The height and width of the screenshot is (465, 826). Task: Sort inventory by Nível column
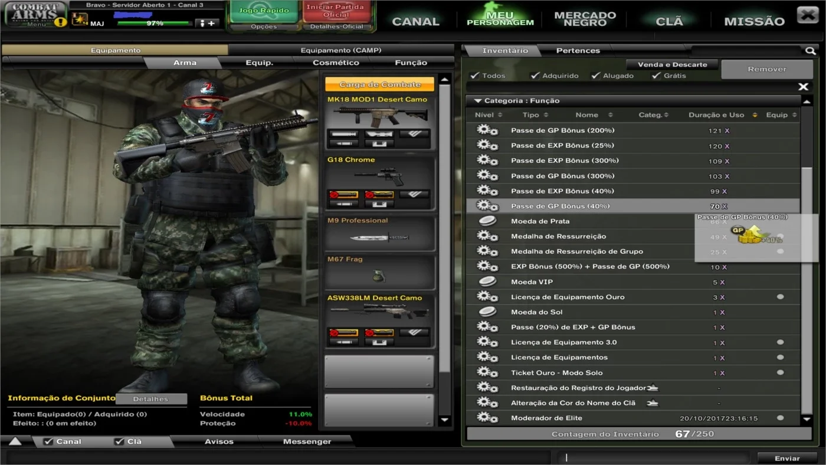click(489, 115)
